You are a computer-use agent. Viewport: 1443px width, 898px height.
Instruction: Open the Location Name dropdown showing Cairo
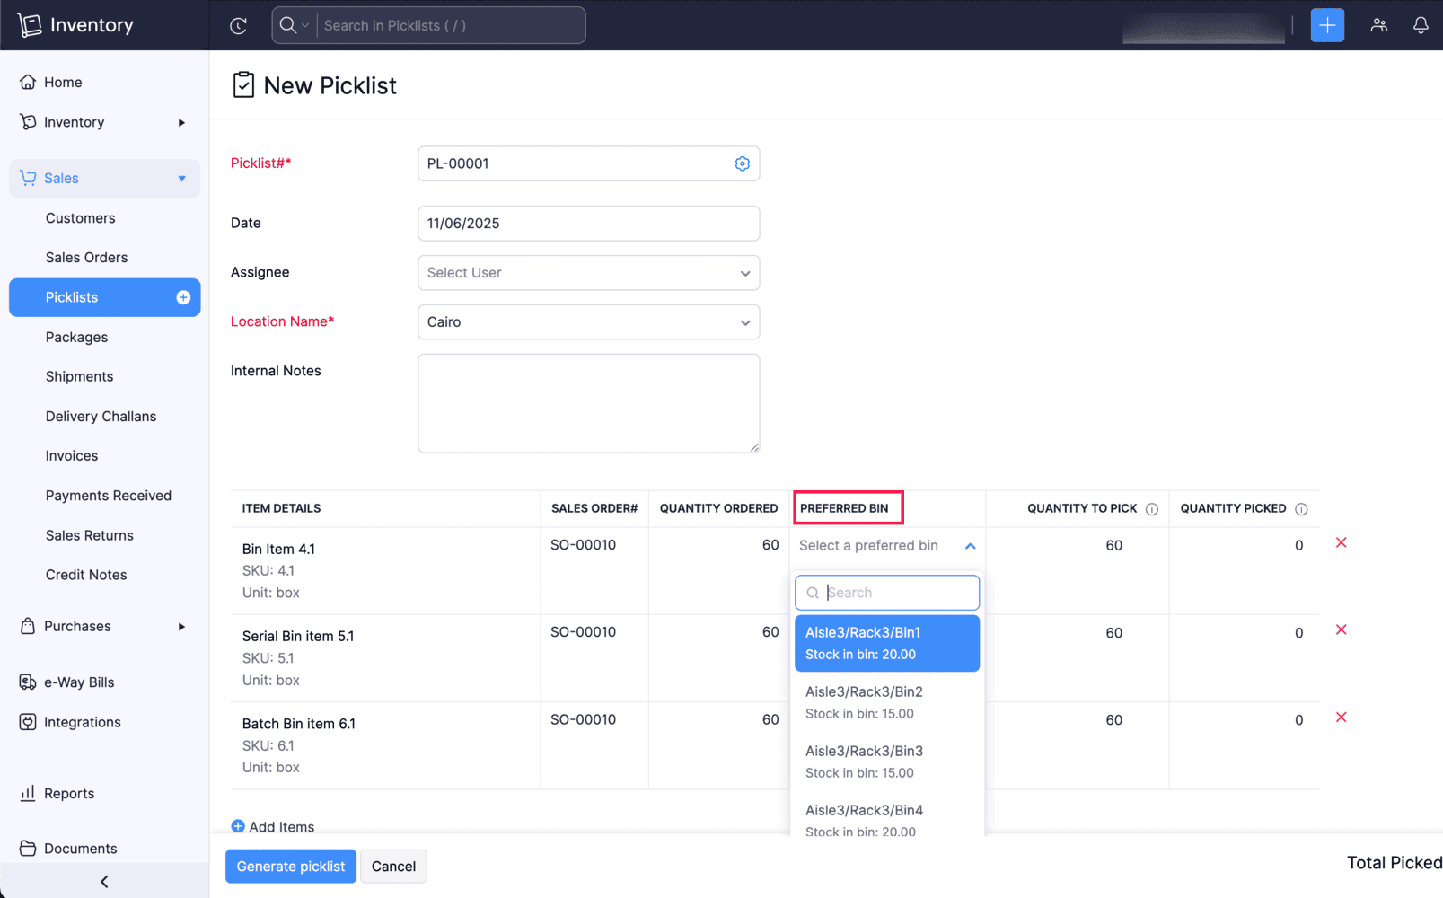(x=589, y=322)
